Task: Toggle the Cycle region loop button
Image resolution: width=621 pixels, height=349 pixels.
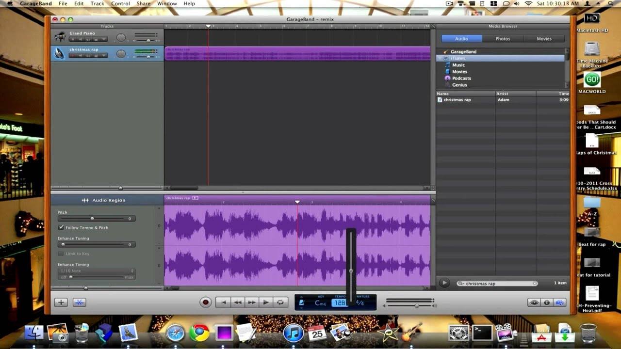Action: [x=280, y=302]
